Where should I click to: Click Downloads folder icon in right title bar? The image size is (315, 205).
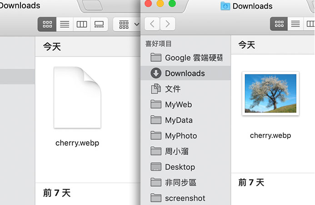[225, 6]
